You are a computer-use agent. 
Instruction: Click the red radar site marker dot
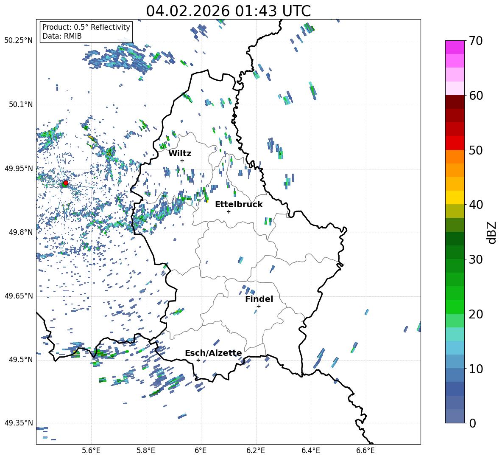coord(65,183)
